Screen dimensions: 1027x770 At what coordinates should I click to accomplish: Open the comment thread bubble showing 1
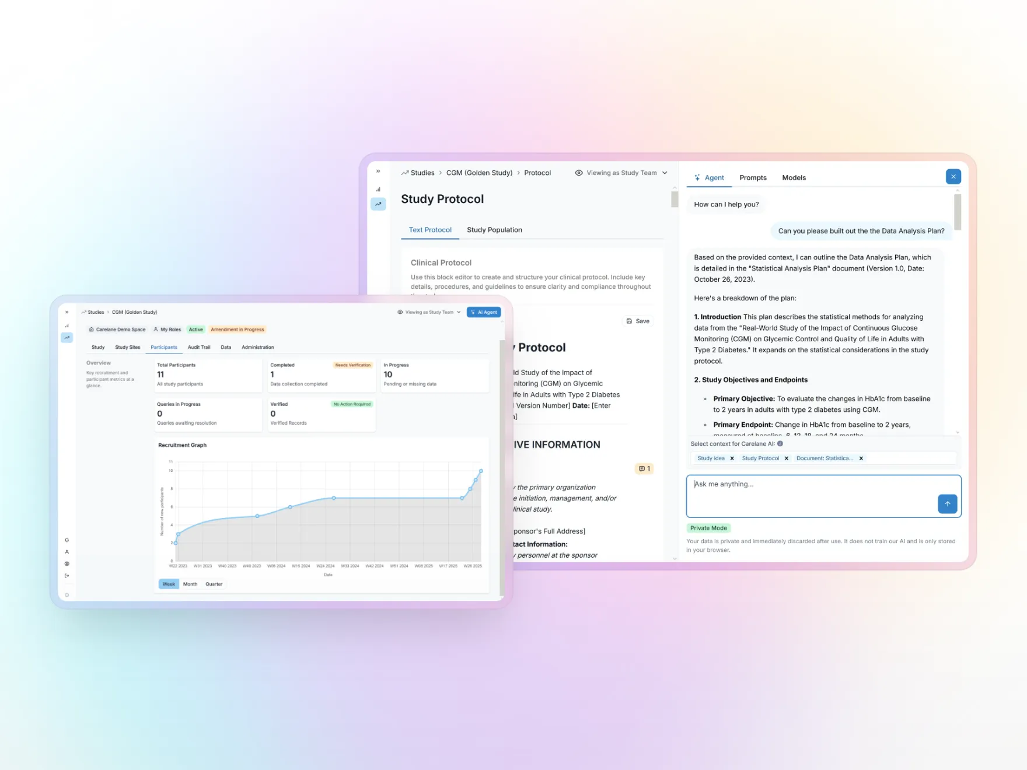click(x=644, y=468)
